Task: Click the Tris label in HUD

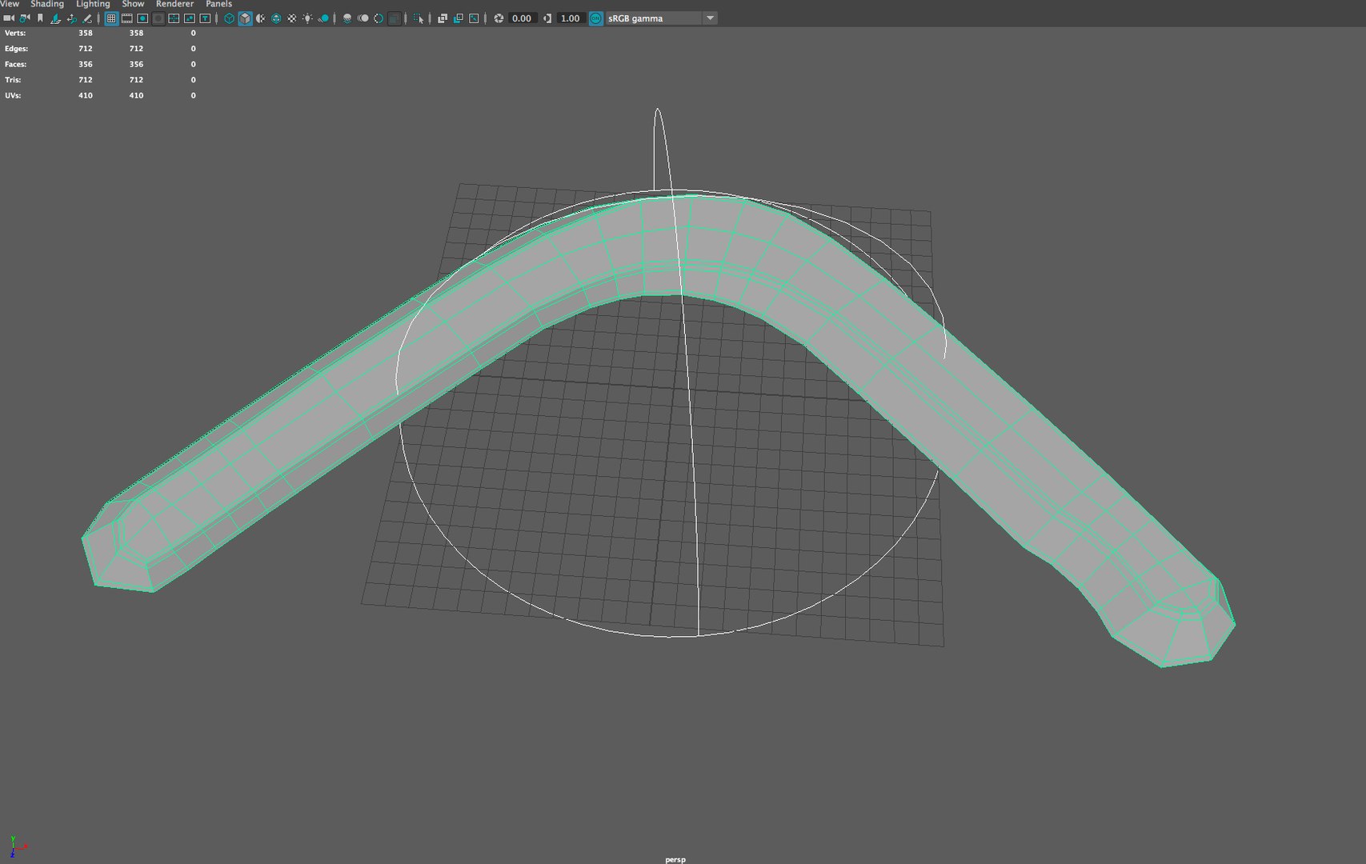Action: pos(13,80)
